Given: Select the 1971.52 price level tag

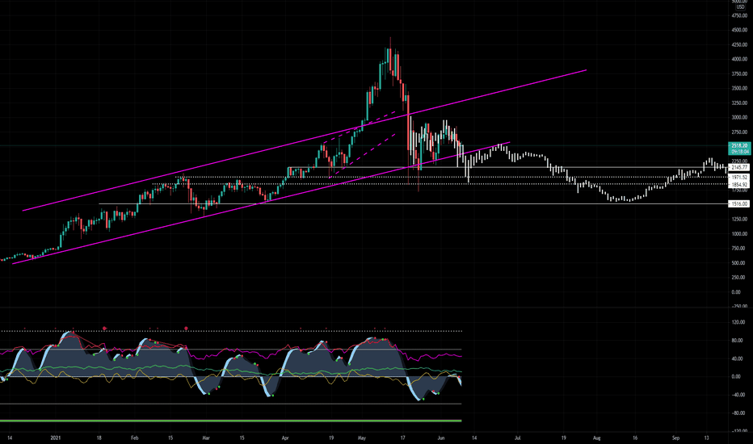Looking at the screenshot, I should 739,178.
